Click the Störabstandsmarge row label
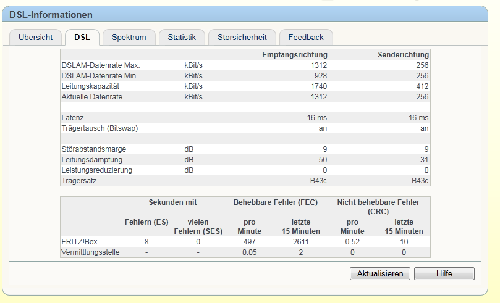Image resolution: width=500 pixels, height=303 pixels. coord(93,149)
